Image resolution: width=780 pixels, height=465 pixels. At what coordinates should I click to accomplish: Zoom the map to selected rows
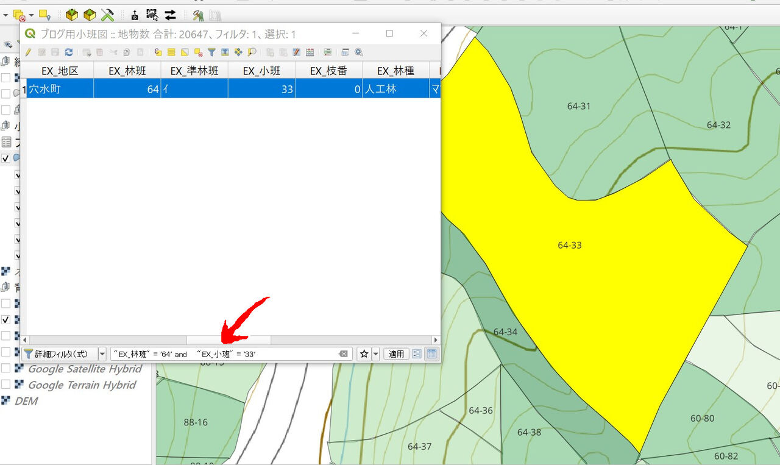pyautogui.click(x=252, y=52)
